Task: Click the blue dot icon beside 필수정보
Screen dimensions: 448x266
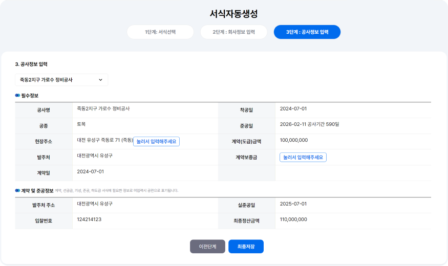Action: pos(17,95)
